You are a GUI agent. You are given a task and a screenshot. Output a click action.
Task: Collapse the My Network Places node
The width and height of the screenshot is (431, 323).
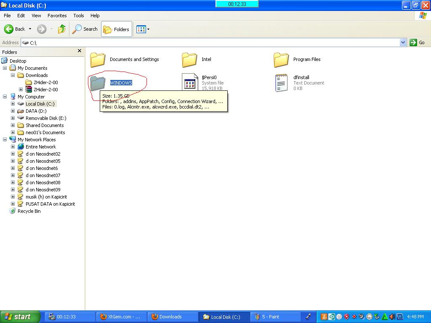point(5,139)
